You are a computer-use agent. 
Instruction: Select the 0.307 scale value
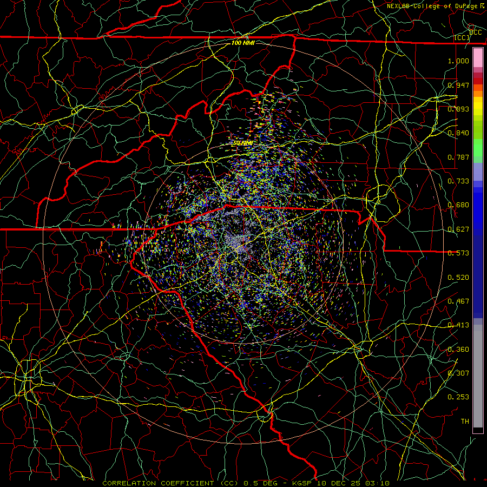tap(458, 373)
